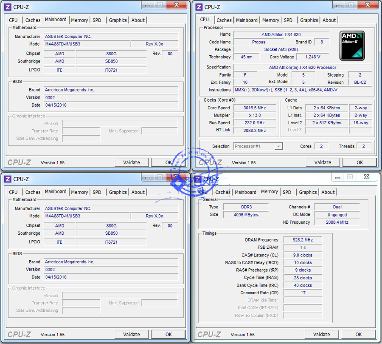Open Memory tab in bottom-left window
Image resolution: width=382 pixels, height=344 pixels.
[x=79, y=192]
